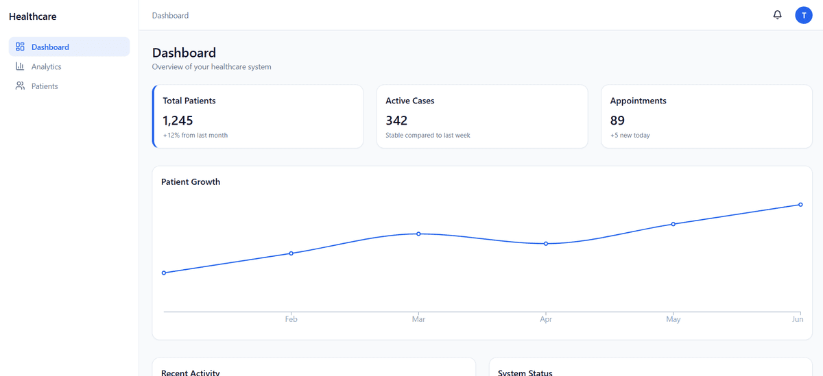The width and height of the screenshot is (823, 376).
Task: Click the Mar data point on chart
Action: [418, 234]
